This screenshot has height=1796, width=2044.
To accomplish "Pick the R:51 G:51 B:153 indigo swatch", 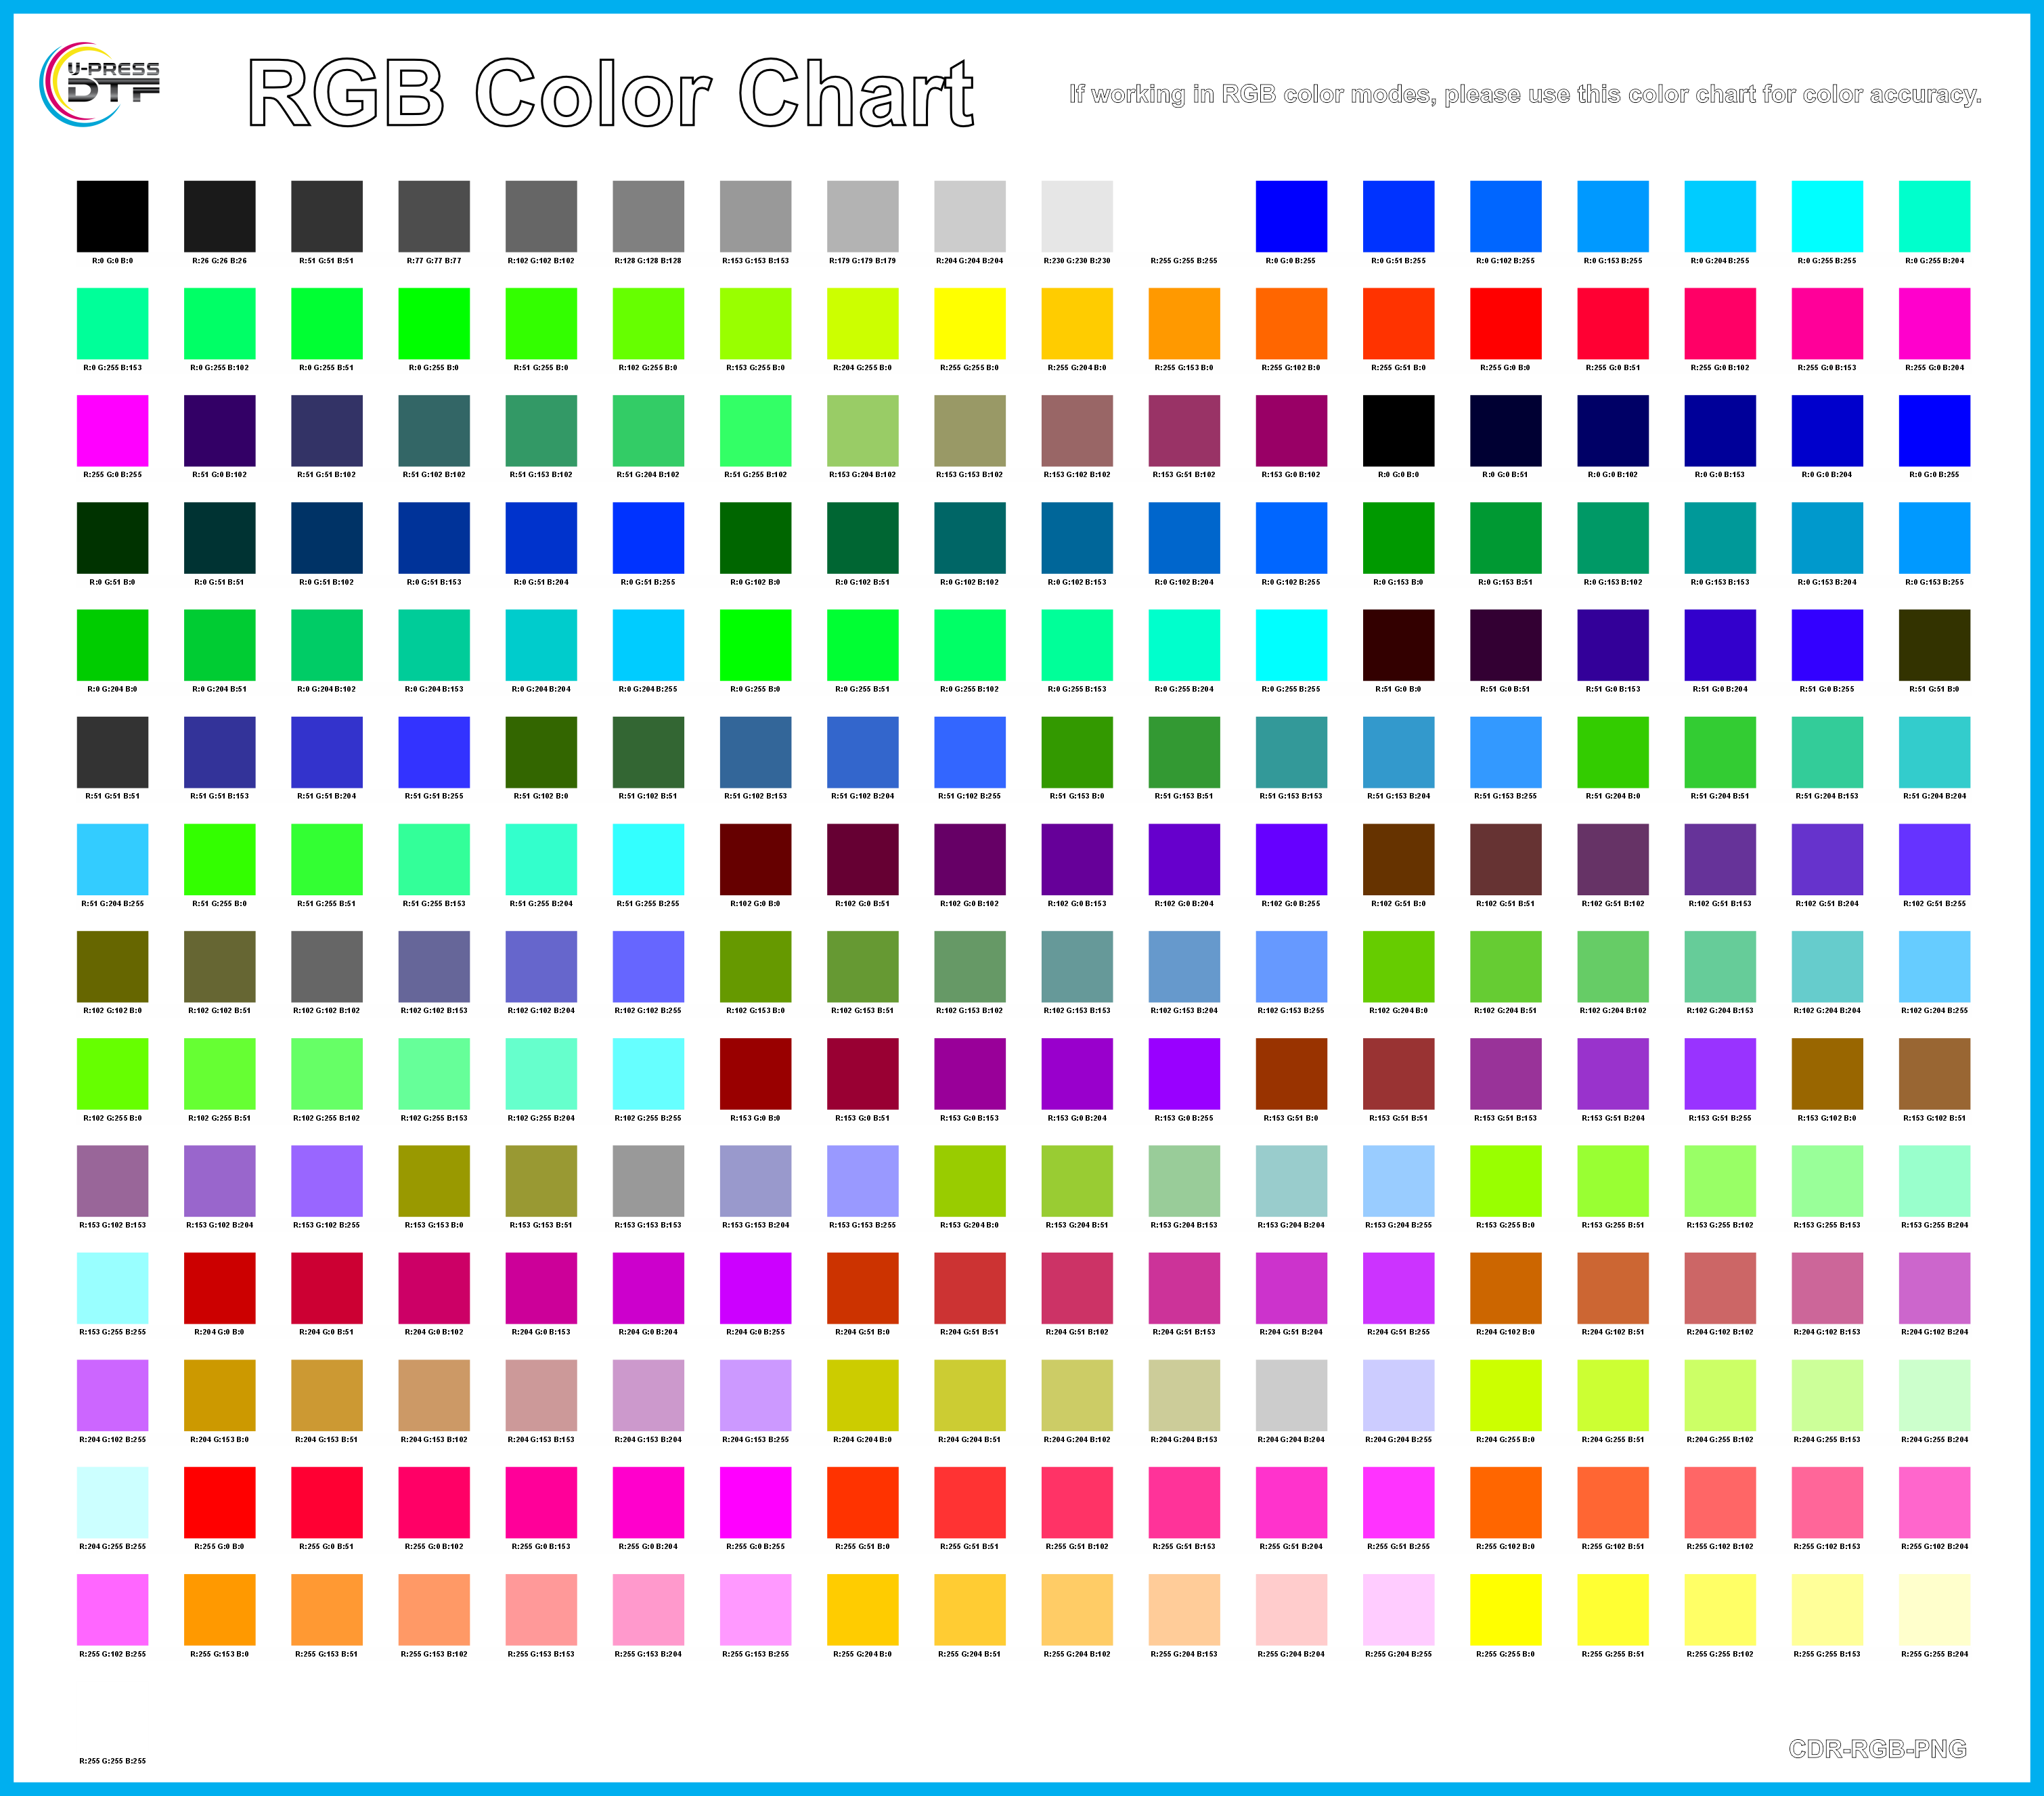I will click(220, 752).
